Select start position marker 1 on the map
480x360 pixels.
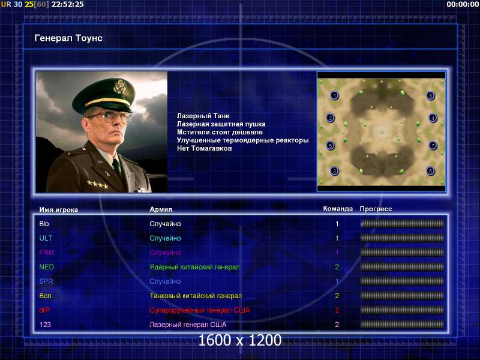(335, 95)
